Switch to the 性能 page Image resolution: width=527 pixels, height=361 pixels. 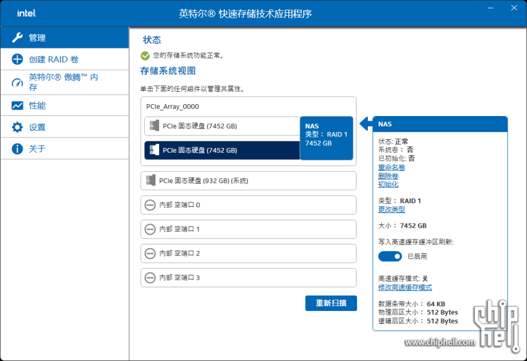65,105
